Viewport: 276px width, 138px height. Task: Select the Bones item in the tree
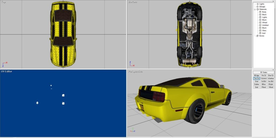262,36
